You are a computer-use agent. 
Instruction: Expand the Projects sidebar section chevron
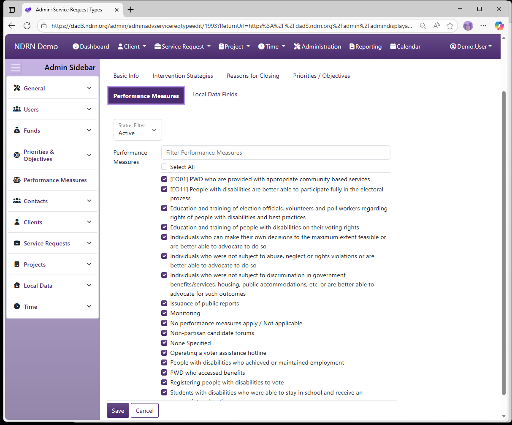[89, 264]
